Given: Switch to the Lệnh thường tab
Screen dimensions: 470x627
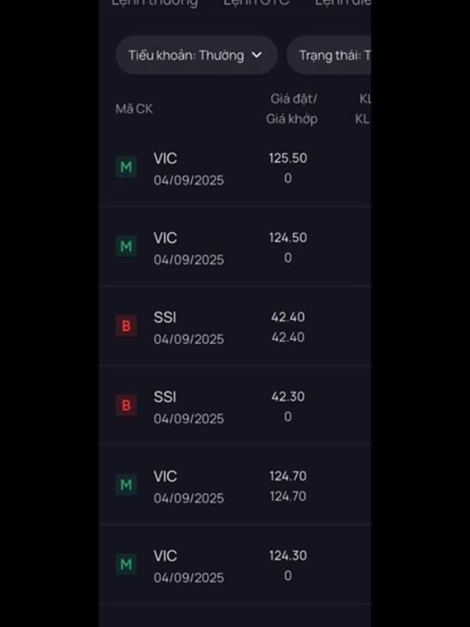Looking at the screenshot, I should [x=154, y=3].
